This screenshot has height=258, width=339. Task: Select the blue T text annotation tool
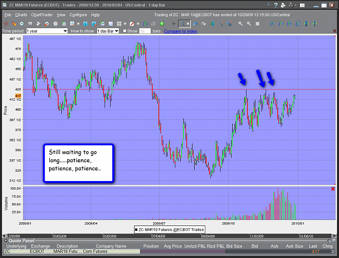(x=85, y=24)
